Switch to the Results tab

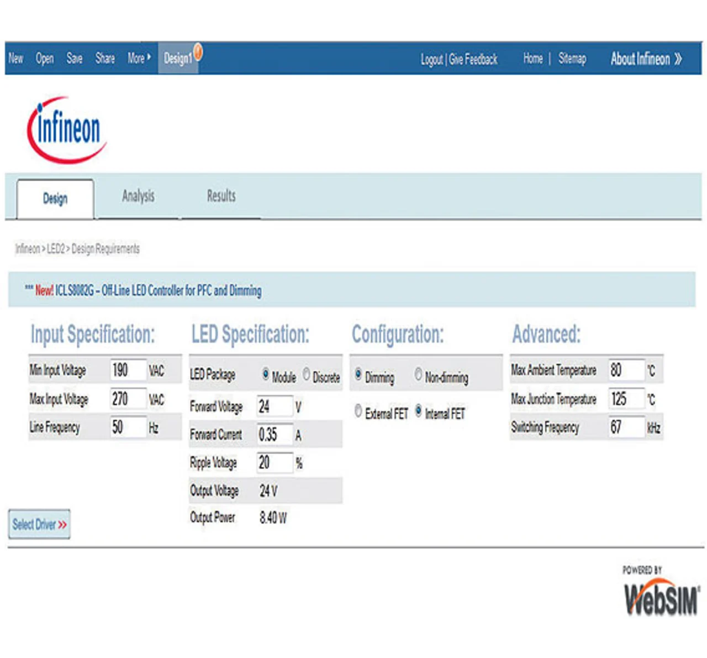click(x=221, y=196)
